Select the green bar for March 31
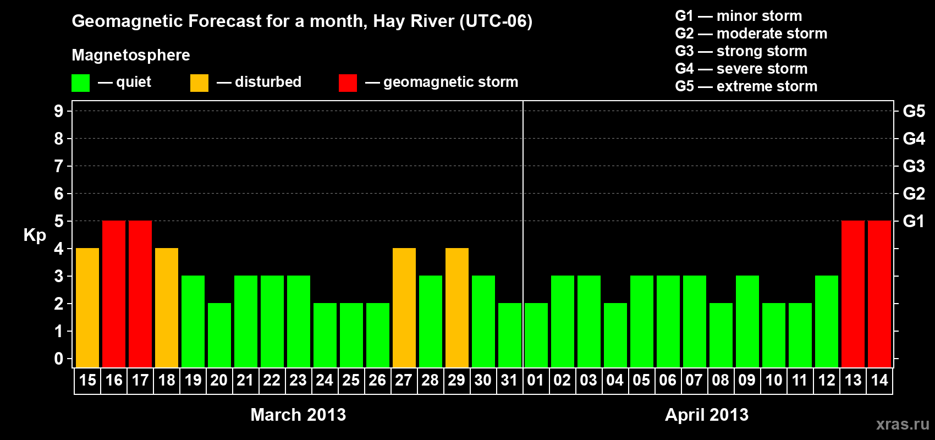 pyautogui.click(x=510, y=335)
